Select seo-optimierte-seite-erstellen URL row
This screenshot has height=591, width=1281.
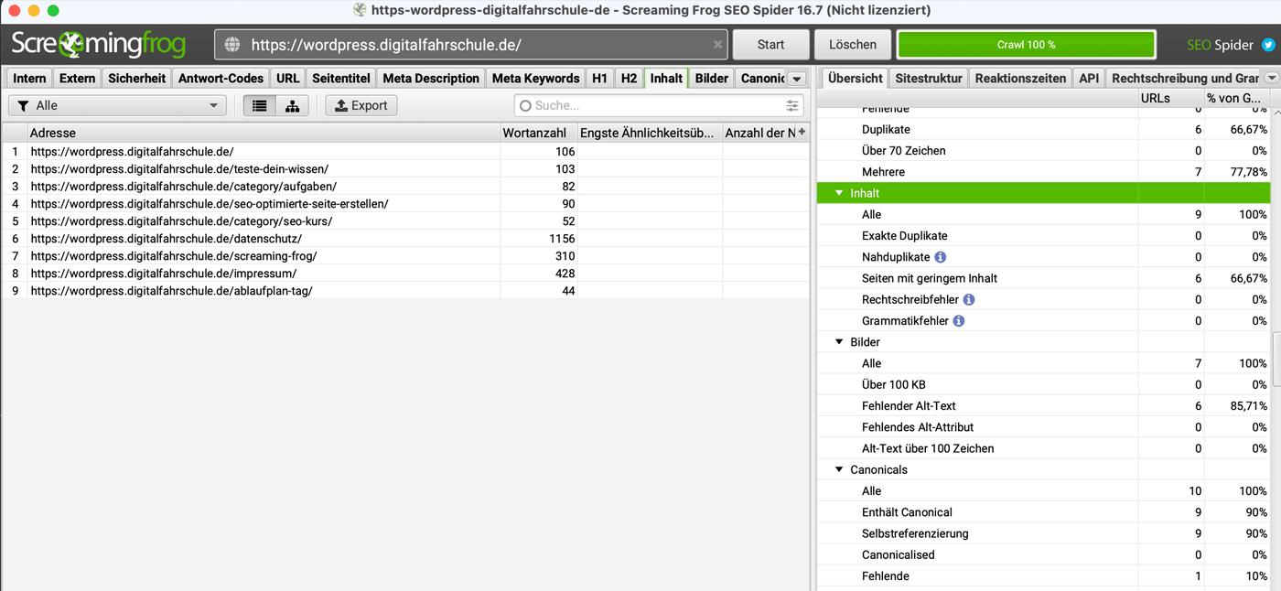(x=405, y=204)
